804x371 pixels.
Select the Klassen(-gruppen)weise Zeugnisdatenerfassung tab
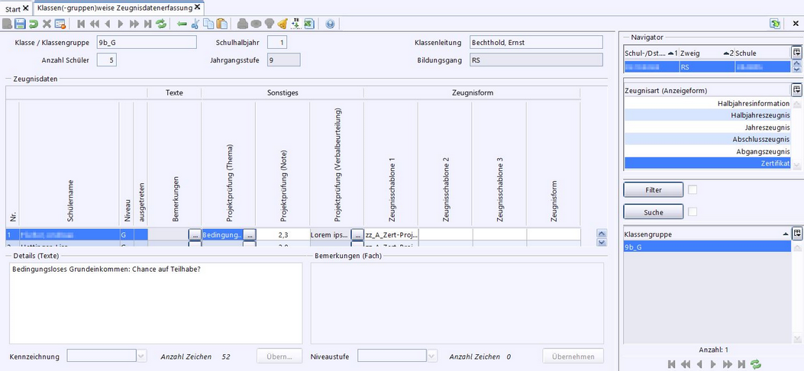115,8
